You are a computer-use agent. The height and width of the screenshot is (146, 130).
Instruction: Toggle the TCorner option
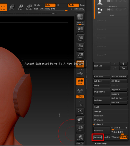click(115, 137)
